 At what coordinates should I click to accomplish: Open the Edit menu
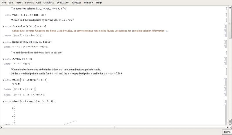click(11, 3)
